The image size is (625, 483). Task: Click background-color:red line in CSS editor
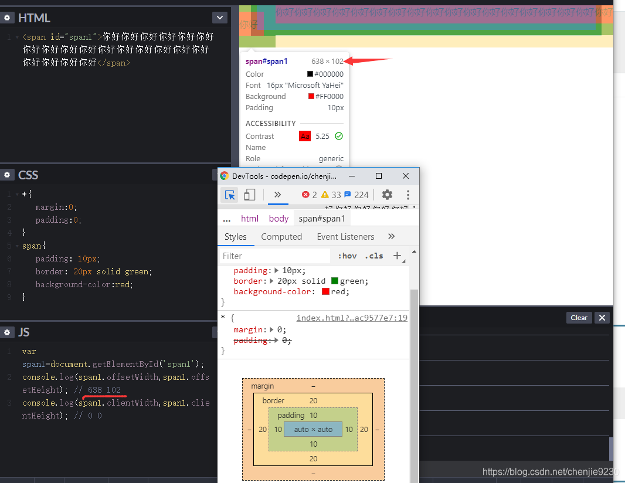(x=84, y=284)
